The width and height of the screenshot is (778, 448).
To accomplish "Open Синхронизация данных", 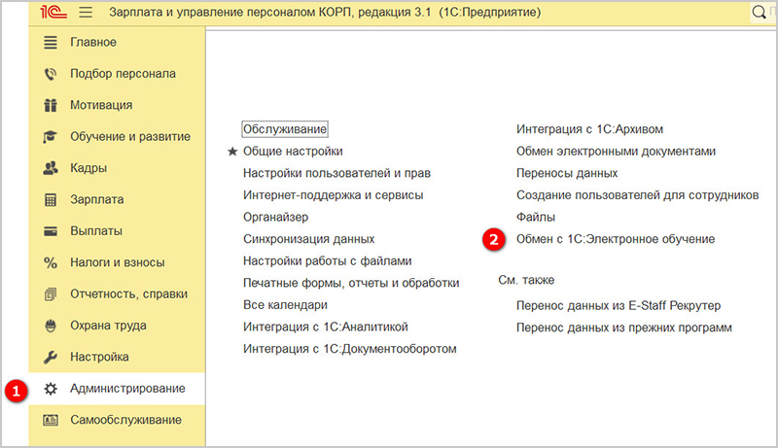I will pos(308,239).
